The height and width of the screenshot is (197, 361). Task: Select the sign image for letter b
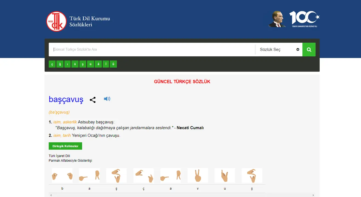(x=62, y=175)
